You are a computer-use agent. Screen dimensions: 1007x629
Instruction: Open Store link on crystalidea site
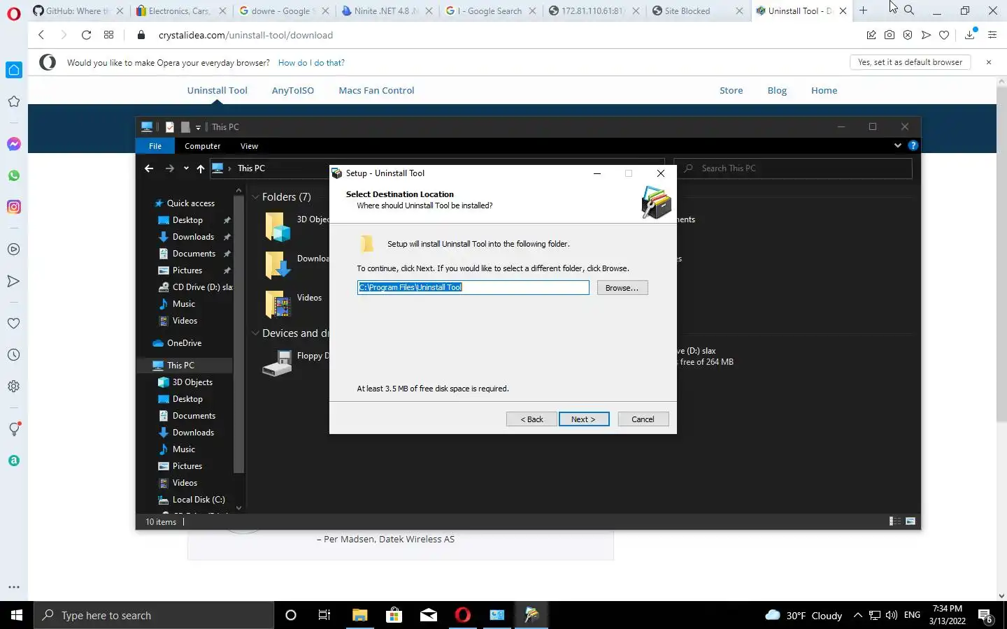(x=731, y=90)
